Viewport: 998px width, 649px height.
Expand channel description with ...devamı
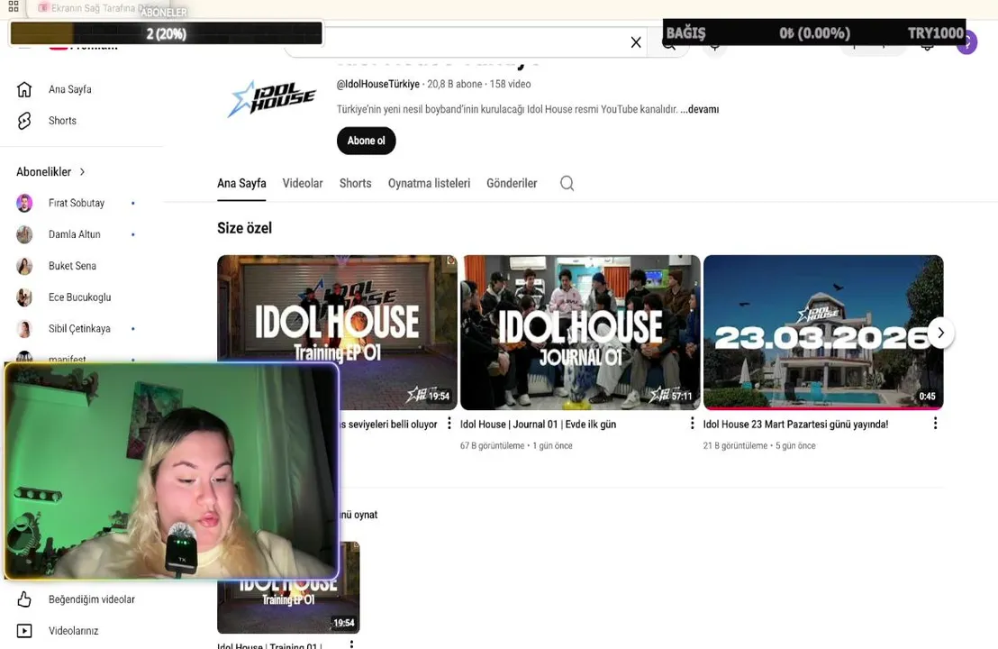(700, 110)
